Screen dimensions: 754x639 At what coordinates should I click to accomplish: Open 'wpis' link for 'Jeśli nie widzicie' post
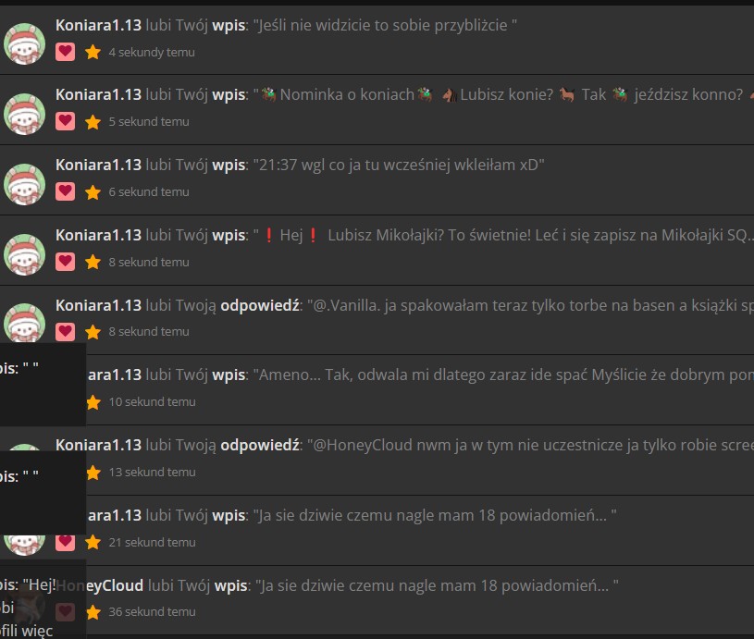[x=229, y=25]
